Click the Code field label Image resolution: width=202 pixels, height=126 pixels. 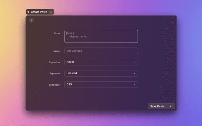pos(57,33)
